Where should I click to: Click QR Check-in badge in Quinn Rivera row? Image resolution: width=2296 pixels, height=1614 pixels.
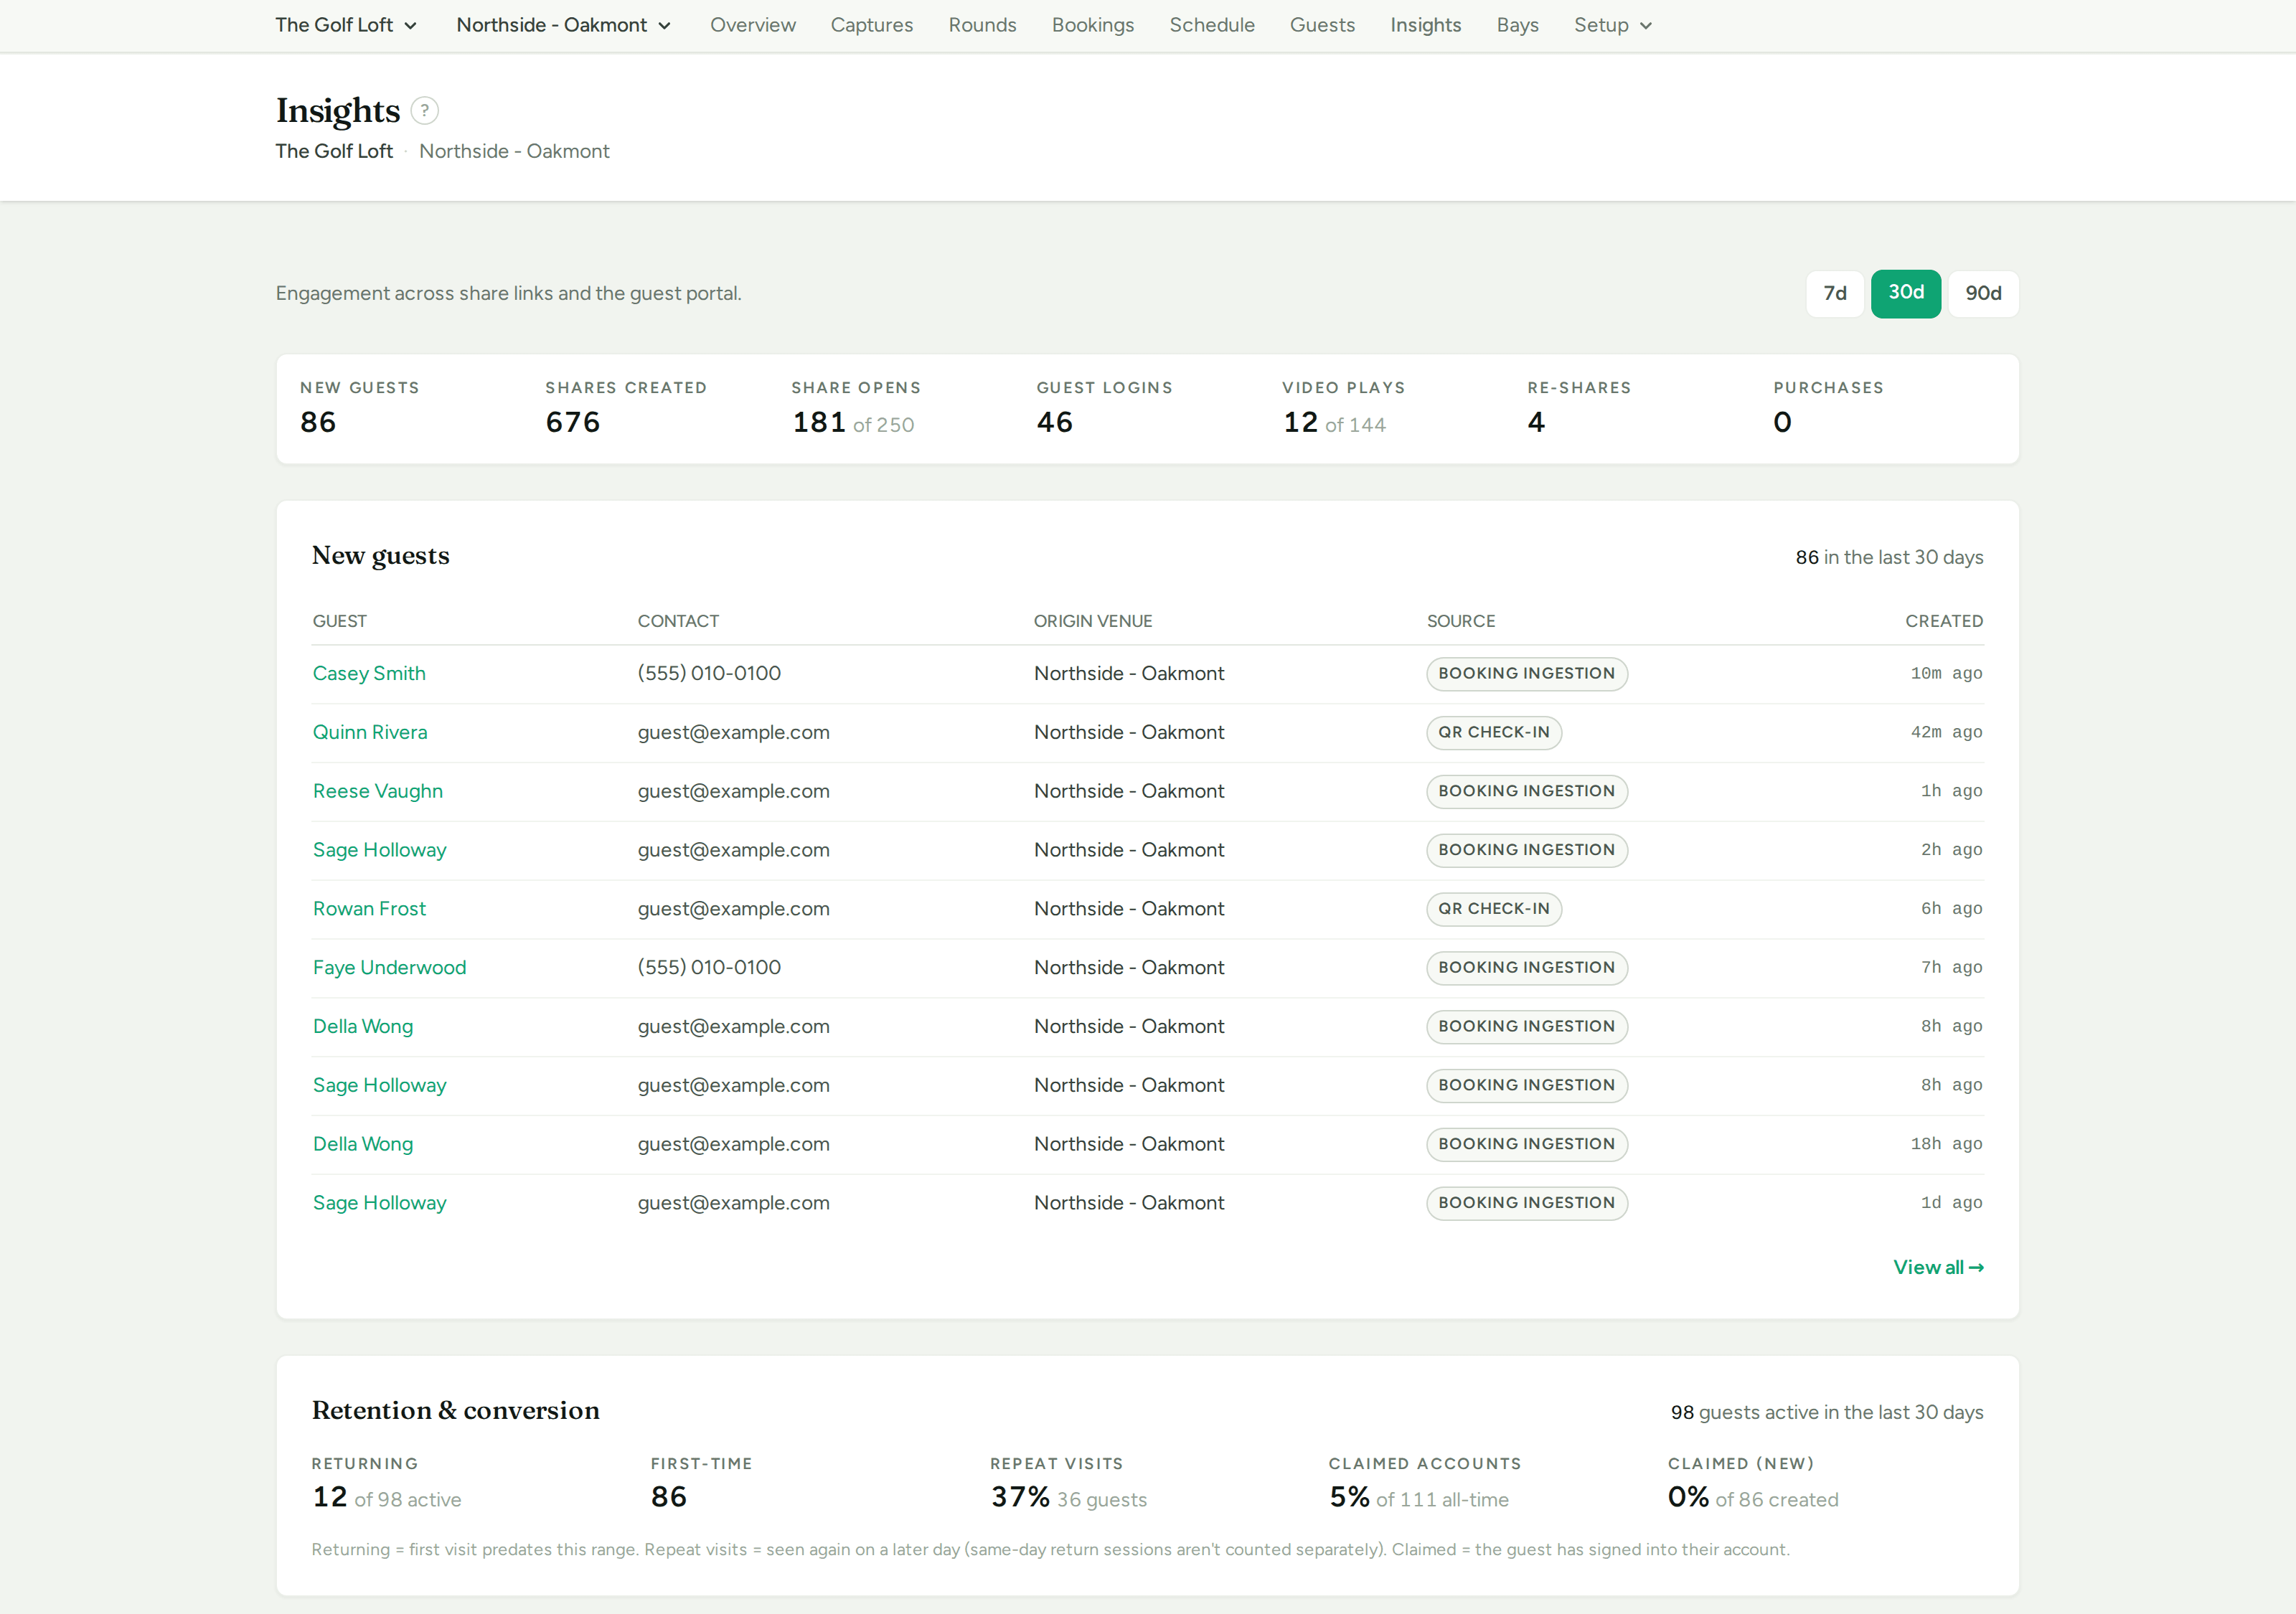coord(1494,732)
